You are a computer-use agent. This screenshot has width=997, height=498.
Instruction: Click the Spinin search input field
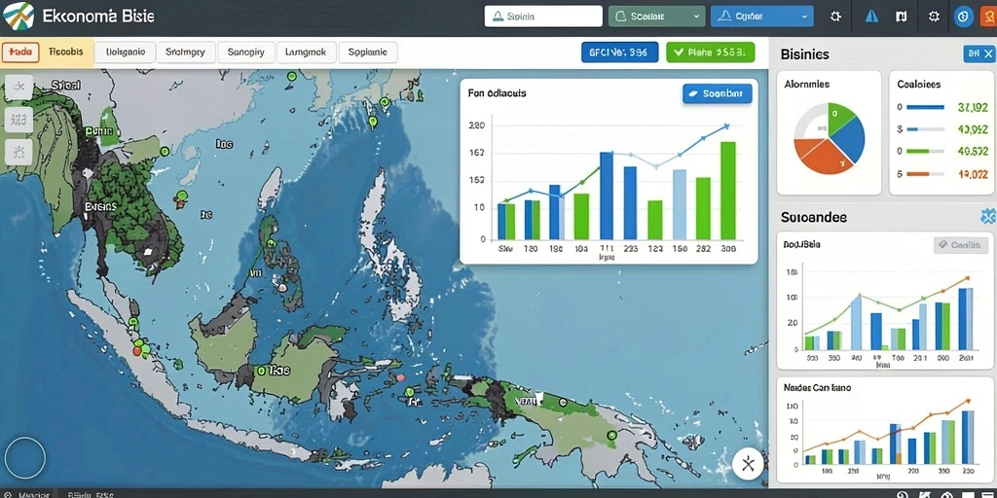click(x=543, y=17)
